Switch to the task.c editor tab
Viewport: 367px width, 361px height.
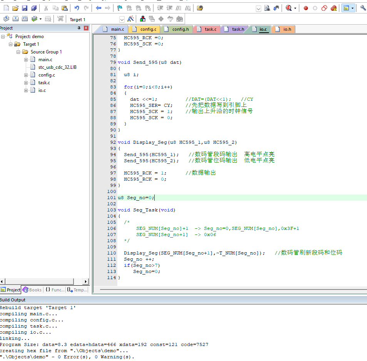coord(207,29)
